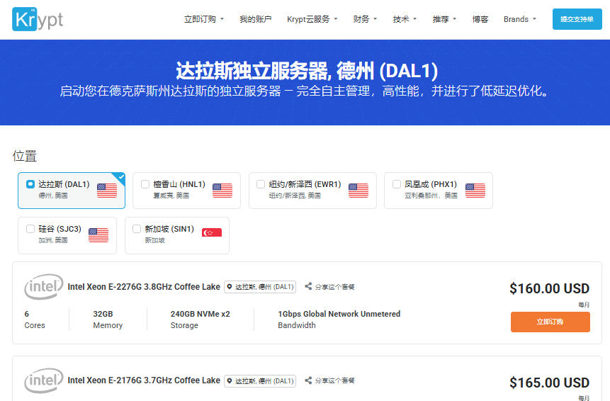Click the Krypt logo in header
Viewport: 610px width, 401px height.
pos(38,19)
